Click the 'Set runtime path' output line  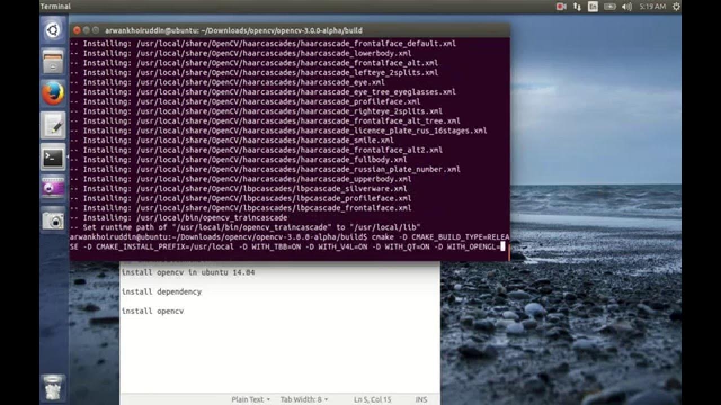click(x=246, y=227)
